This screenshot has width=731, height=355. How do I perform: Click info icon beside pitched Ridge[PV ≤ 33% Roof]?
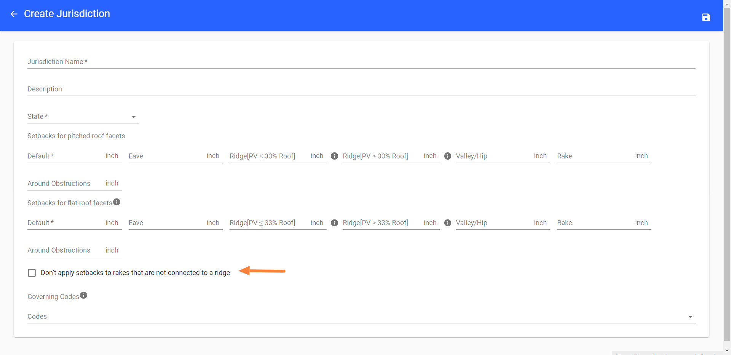334,156
